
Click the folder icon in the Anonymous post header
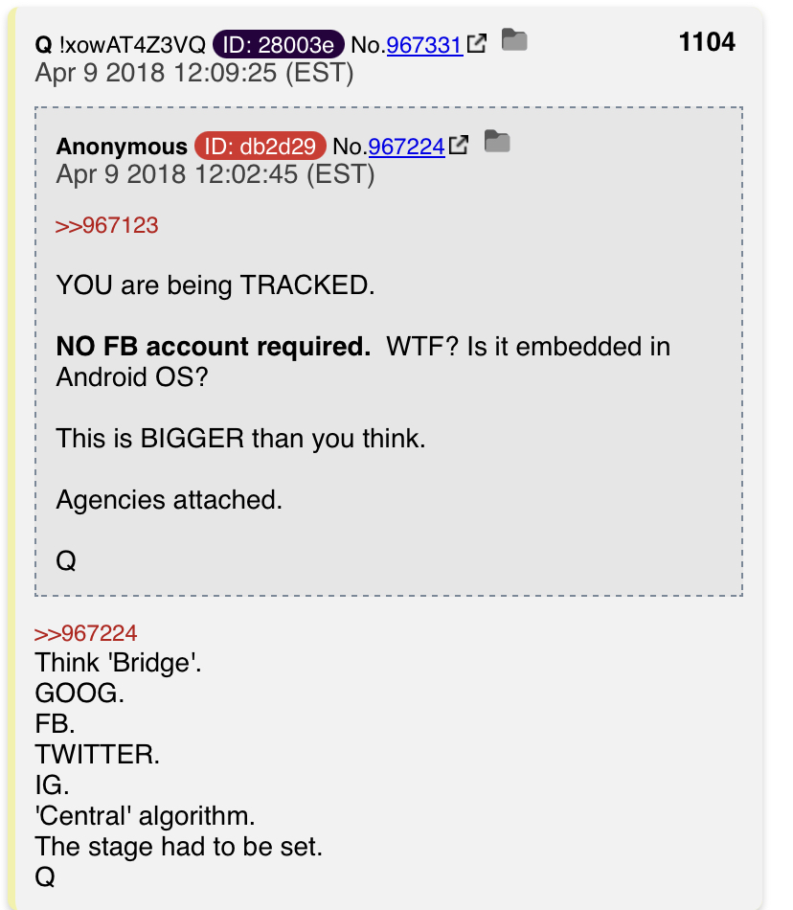[496, 141]
